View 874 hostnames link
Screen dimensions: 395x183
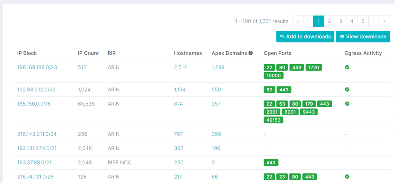178,103
